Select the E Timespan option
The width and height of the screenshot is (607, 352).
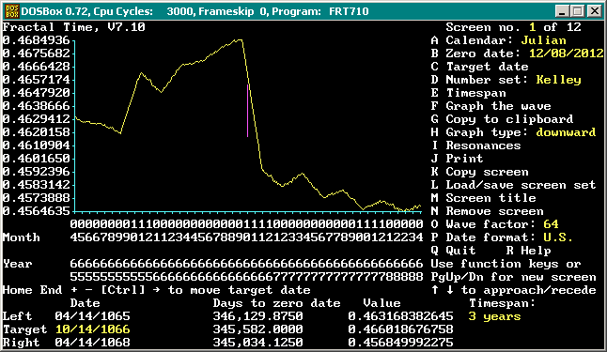point(469,93)
